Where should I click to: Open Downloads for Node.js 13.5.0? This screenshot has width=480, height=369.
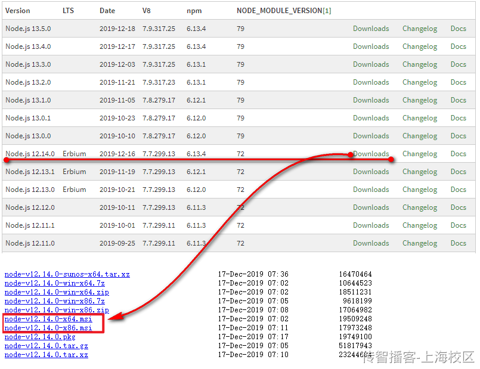point(371,29)
